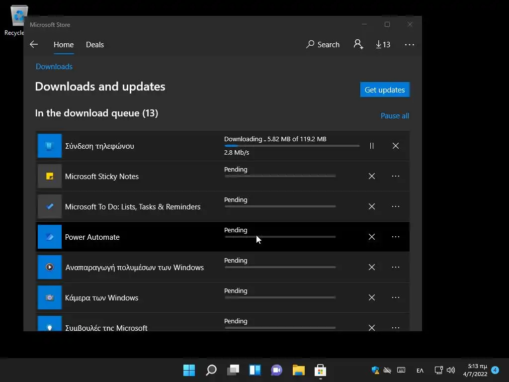Open taskbar Search
The image size is (509, 382).
[x=211, y=370]
